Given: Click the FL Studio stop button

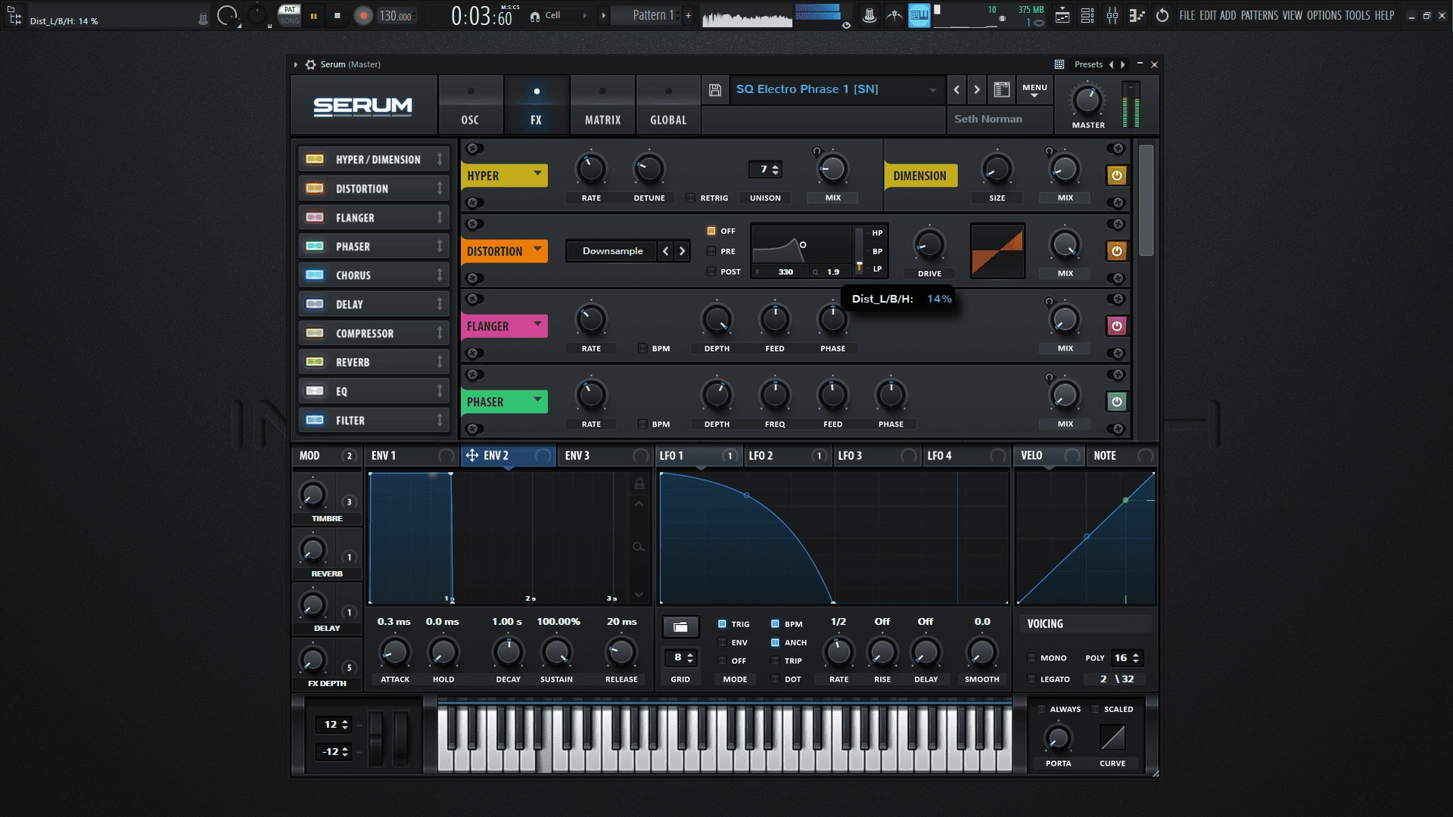Looking at the screenshot, I should pyautogui.click(x=337, y=15).
